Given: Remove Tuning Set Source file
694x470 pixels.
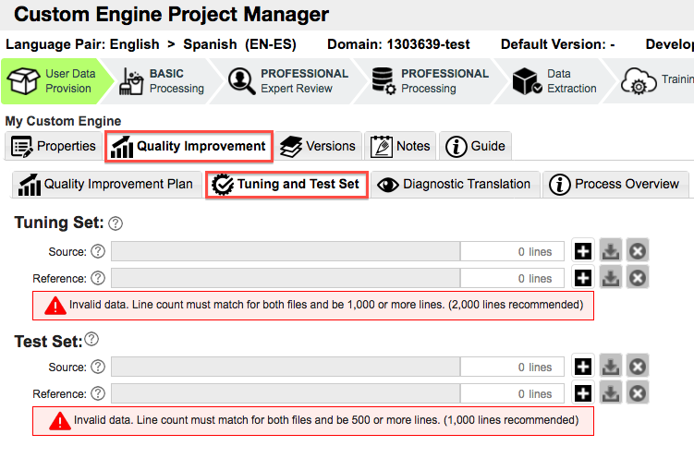Looking at the screenshot, I should pyautogui.click(x=638, y=251).
